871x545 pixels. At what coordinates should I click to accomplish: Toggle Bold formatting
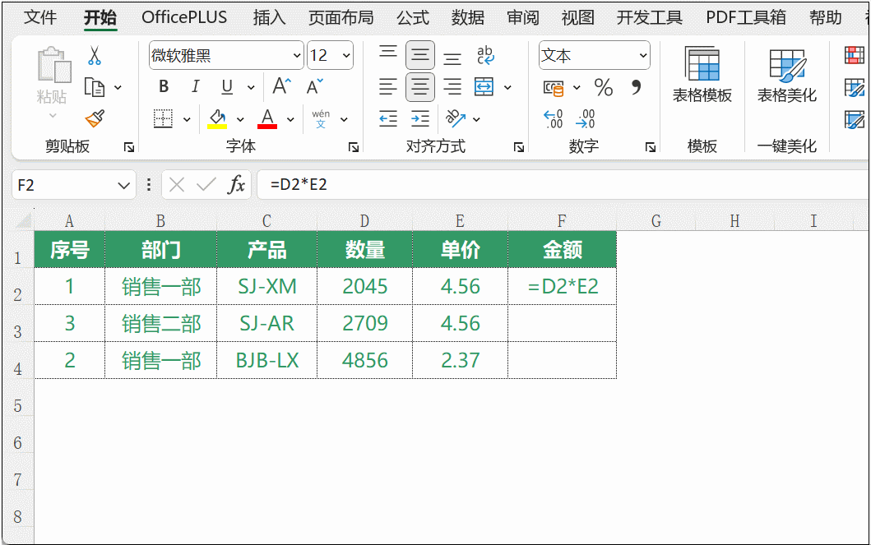[x=164, y=86]
